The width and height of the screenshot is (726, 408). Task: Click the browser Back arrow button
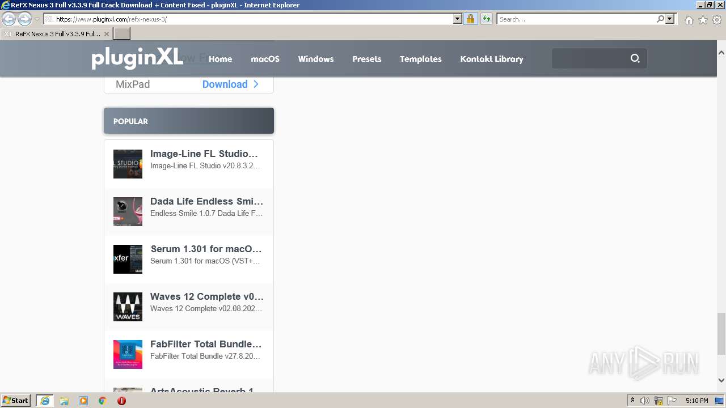[x=9, y=19]
